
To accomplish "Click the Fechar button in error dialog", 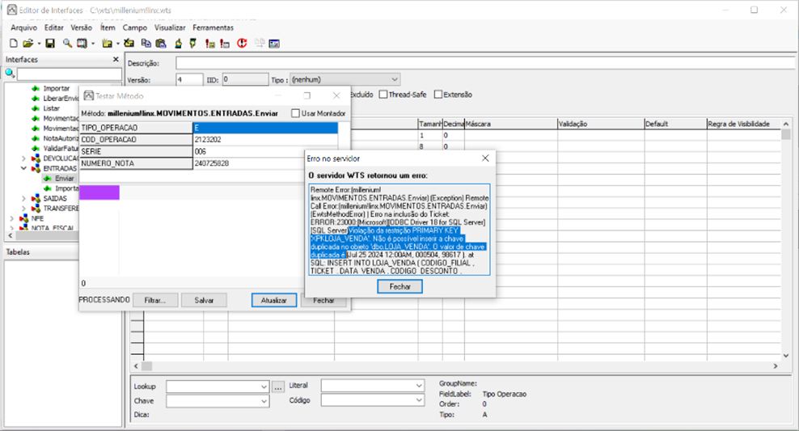I will click(399, 286).
